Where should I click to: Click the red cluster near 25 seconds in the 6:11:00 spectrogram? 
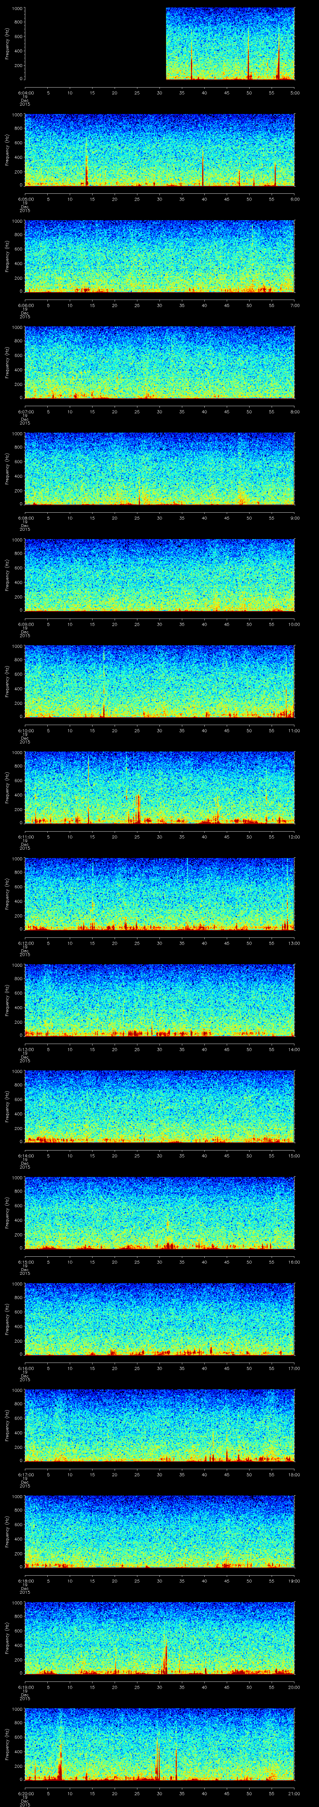tap(137, 810)
